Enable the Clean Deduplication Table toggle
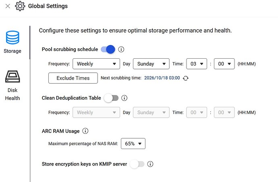The height and width of the screenshot is (182, 278). pos(111,98)
